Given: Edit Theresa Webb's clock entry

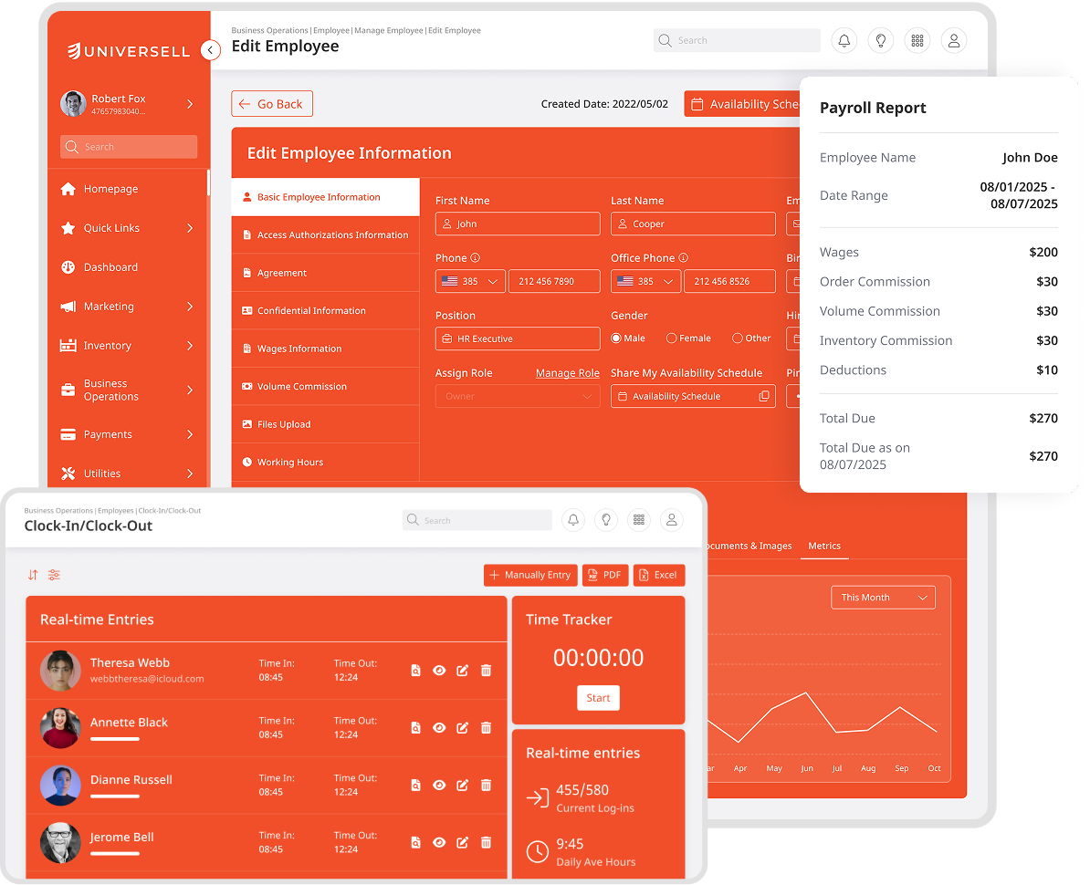Looking at the screenshot, I should point(462,671).
